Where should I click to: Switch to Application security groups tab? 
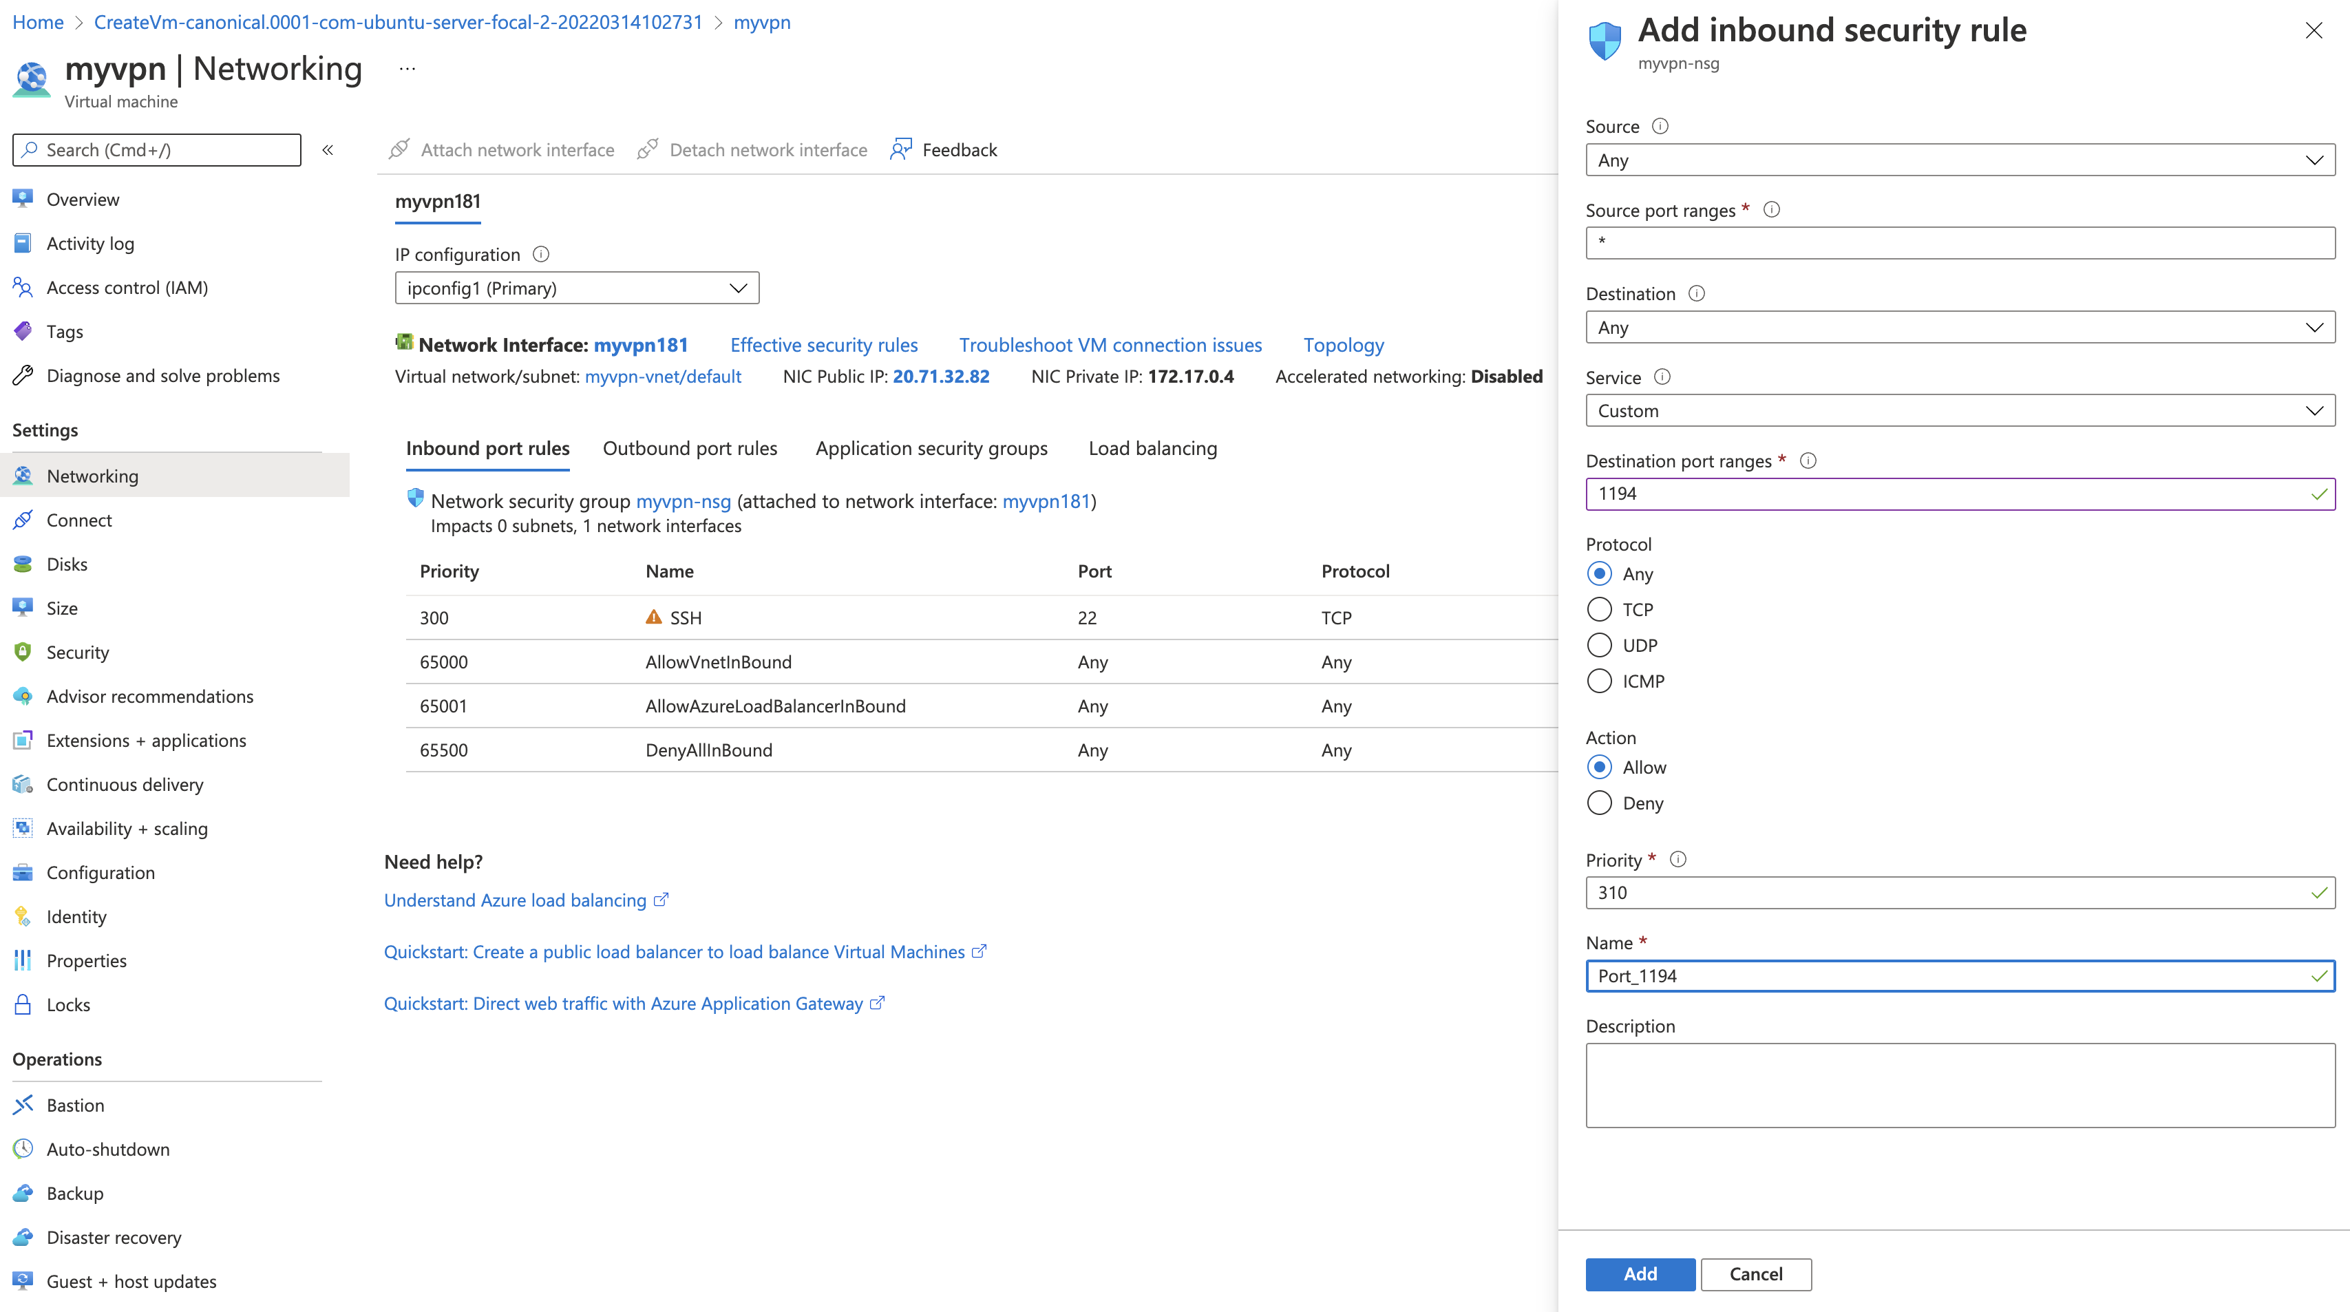pyautogui.click(x=931, y=447)
